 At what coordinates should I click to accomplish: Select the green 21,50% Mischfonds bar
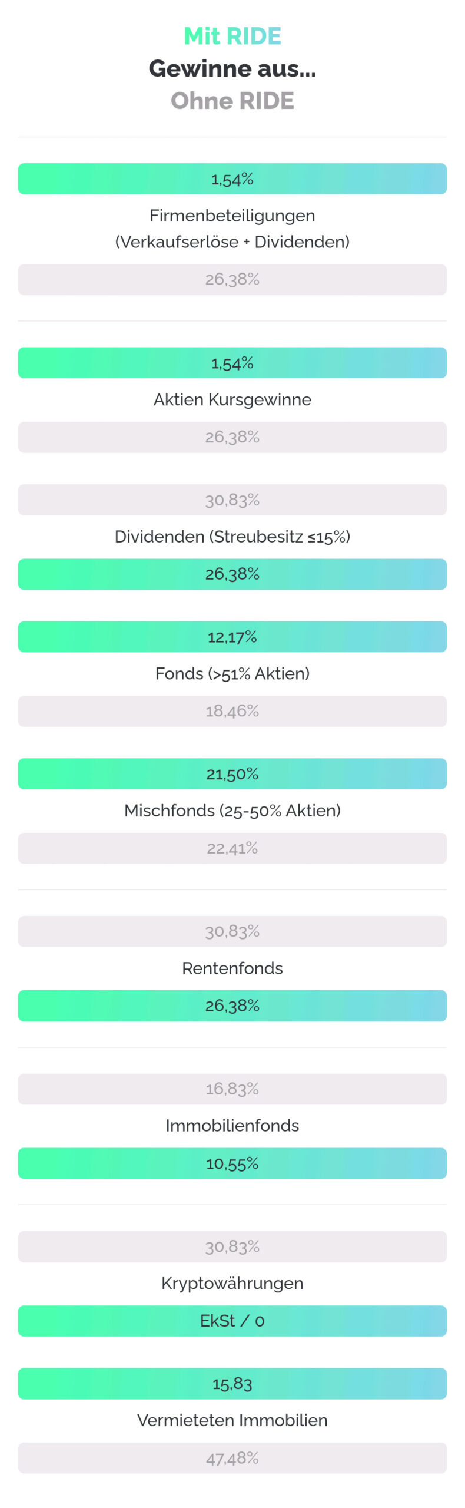pyautogui.click(x=232, y=774)
